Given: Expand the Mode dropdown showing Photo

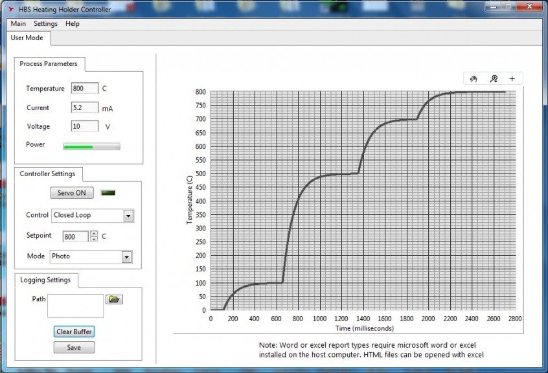Looking at the screenshot, I should tap(126, 257).
